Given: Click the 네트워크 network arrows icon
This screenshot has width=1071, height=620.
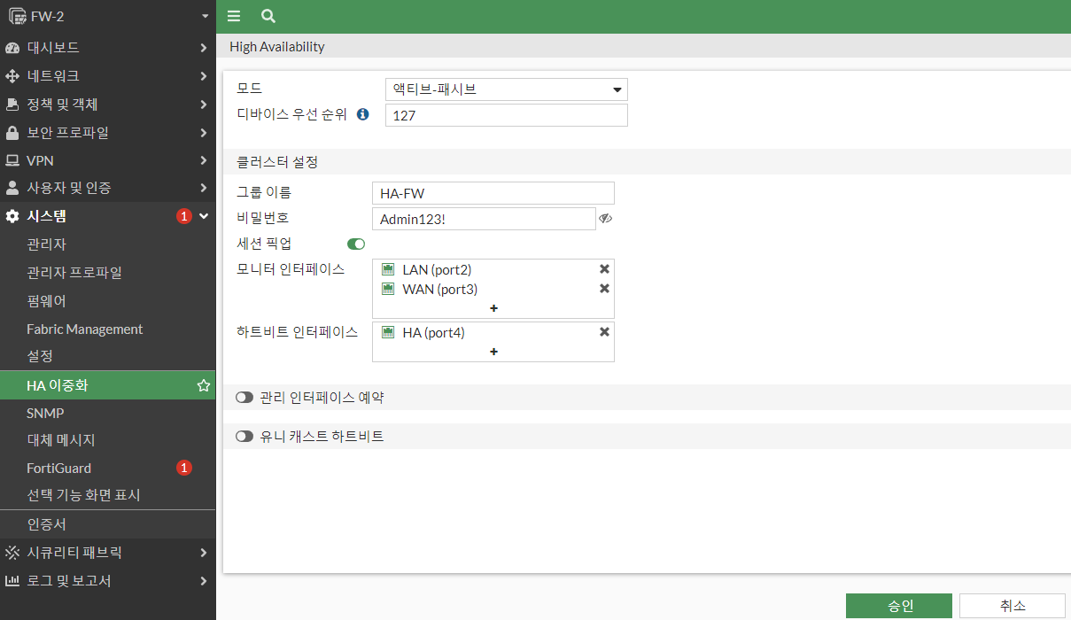Looking at the screenshot, I should [x=12, y=76].
